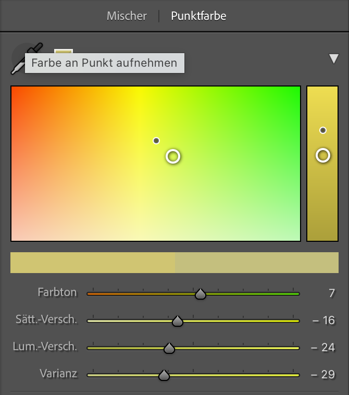Click the Sätt.-Versch. value field showing -16
Screen dimensions: 349x395
pyautogui.click(x=323, y=320)
